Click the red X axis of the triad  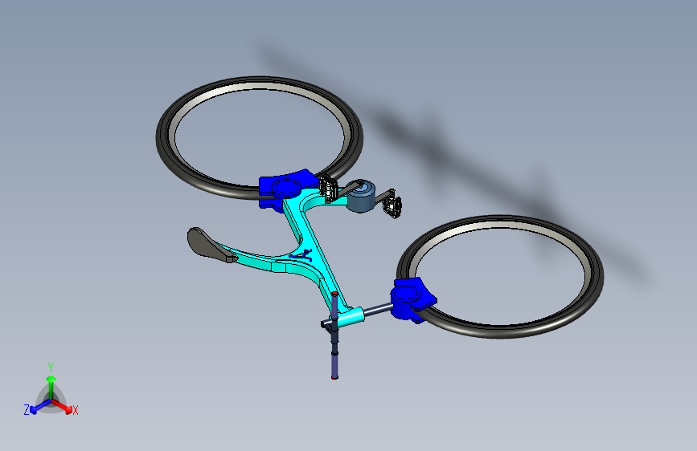point(62,406)
